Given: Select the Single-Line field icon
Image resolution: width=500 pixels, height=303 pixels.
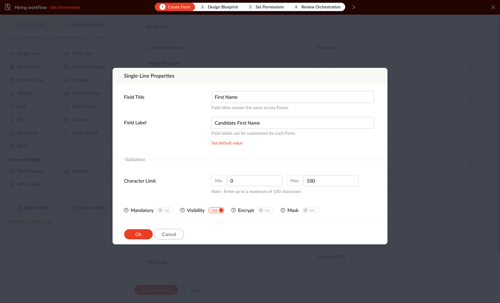Looking at the screenshot, I should tap(12, 54).
